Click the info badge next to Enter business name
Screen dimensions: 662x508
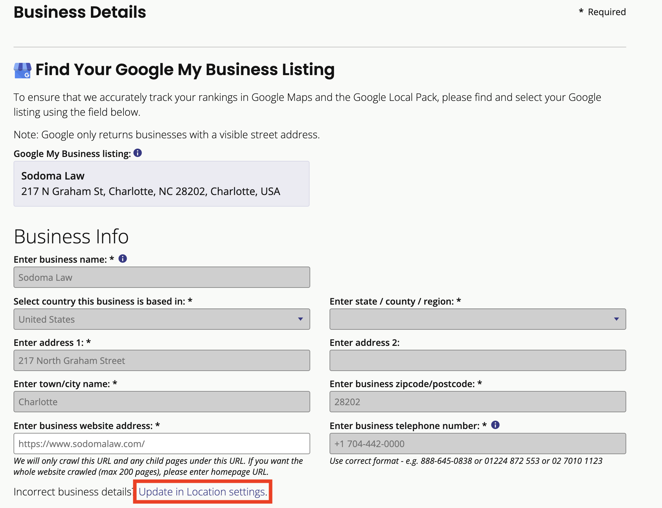123,258
